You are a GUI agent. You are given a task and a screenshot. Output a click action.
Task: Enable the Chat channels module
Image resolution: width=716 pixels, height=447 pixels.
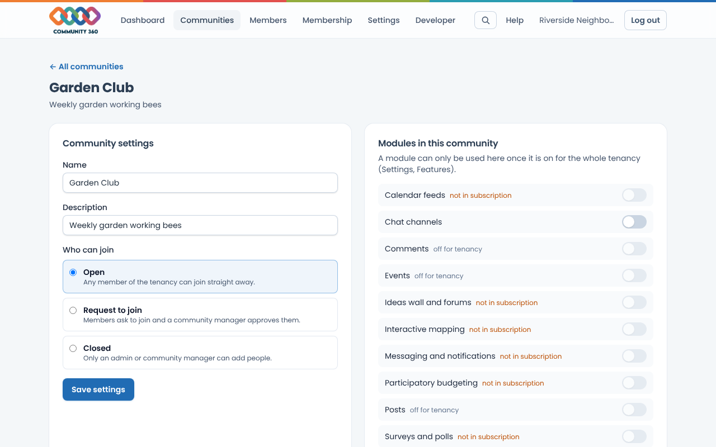click(x=634, y=222)
